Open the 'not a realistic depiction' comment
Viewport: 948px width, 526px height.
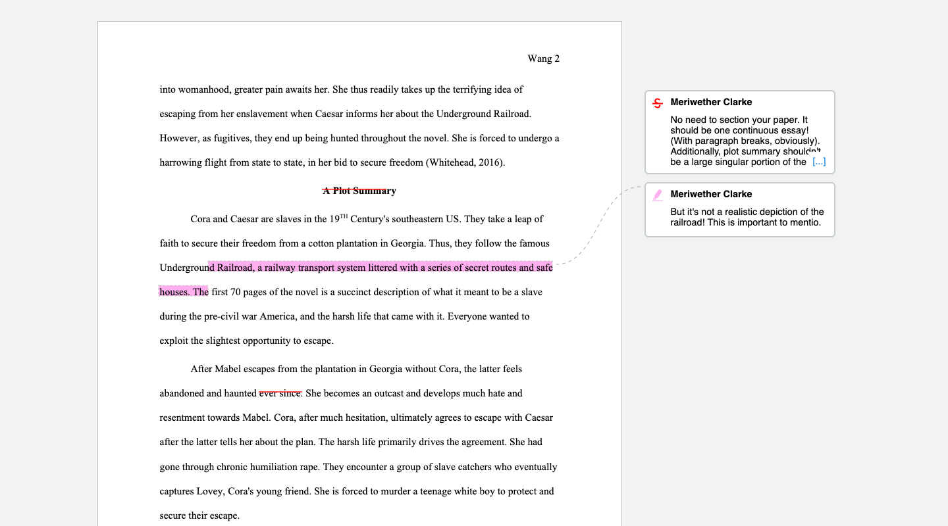740,210
